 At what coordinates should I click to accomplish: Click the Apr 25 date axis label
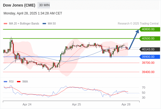click(76, 104)
